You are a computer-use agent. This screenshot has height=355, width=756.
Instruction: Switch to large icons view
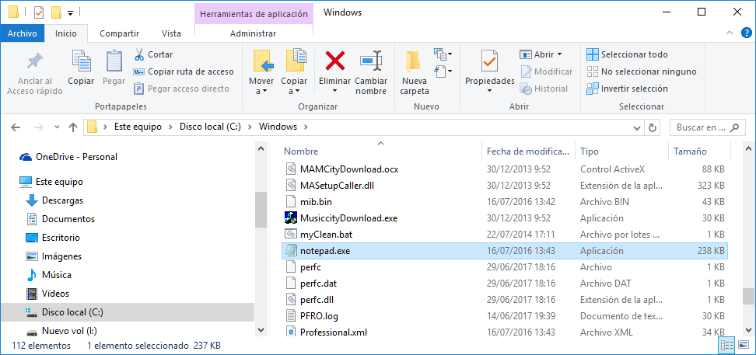click(x=744, y=346)
